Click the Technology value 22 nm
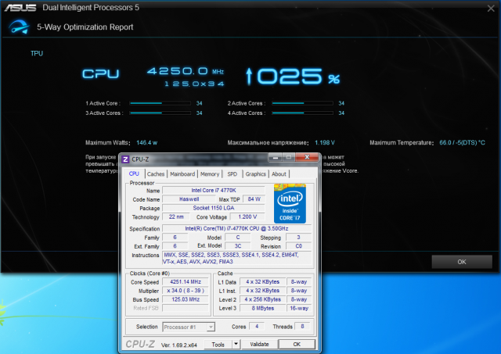The width and height of the screenshot is (501, 354). point(176,217)
